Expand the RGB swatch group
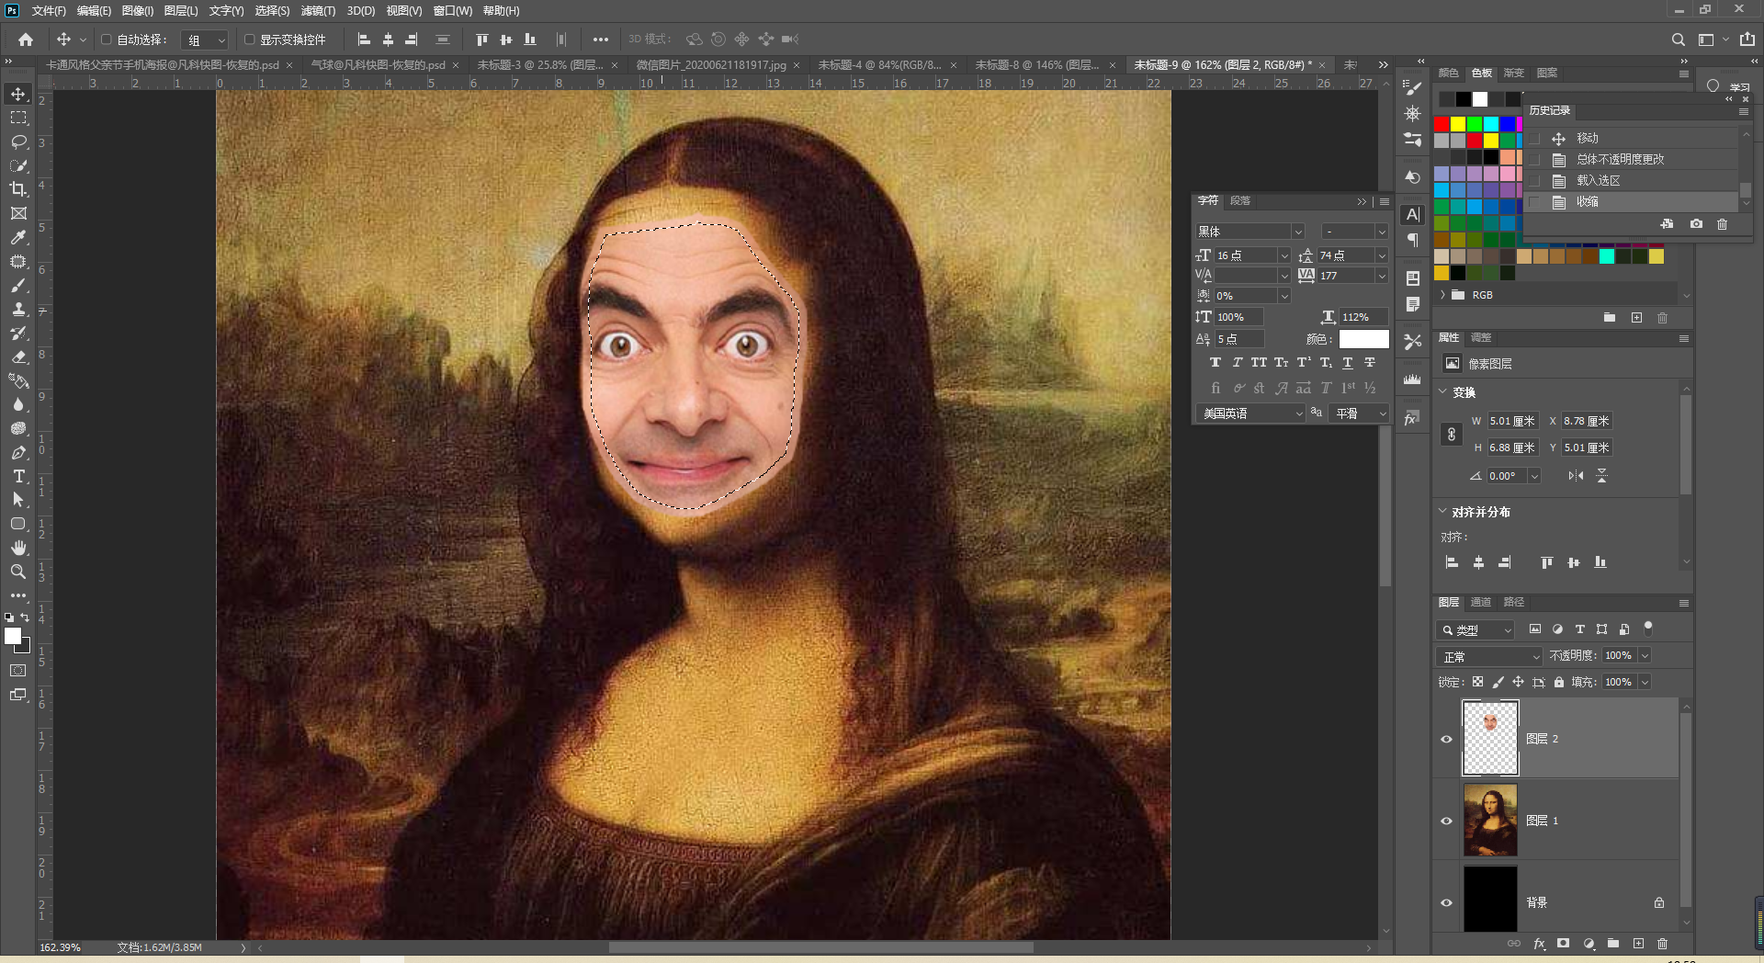Viewport: 1764px width, 963px height. (1443, 295)
